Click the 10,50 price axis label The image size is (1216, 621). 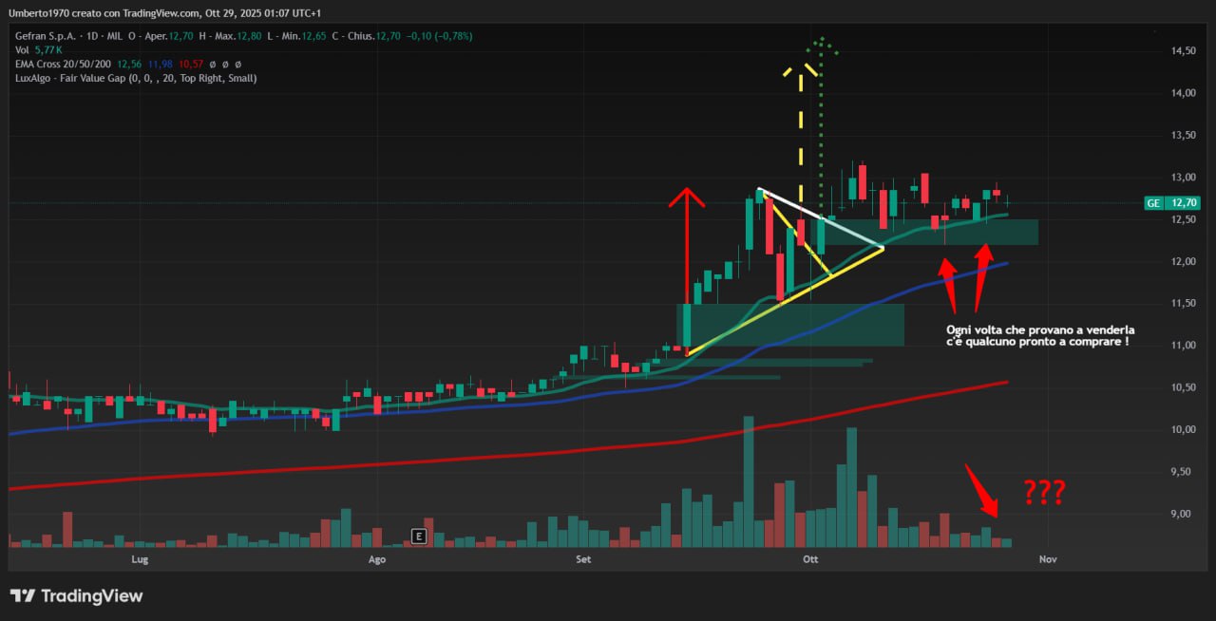[x=1183, y=388]
